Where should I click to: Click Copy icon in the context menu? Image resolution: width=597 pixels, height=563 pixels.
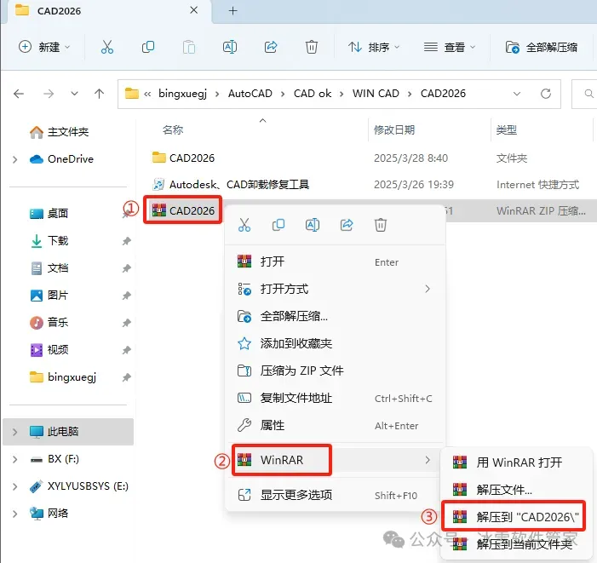278,225
